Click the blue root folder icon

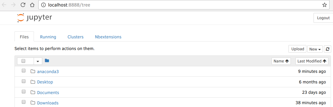[x=47, y=61]
